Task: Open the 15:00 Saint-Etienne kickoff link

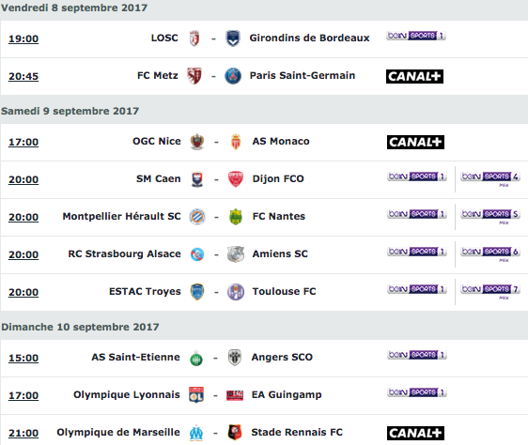Action: 23,358
